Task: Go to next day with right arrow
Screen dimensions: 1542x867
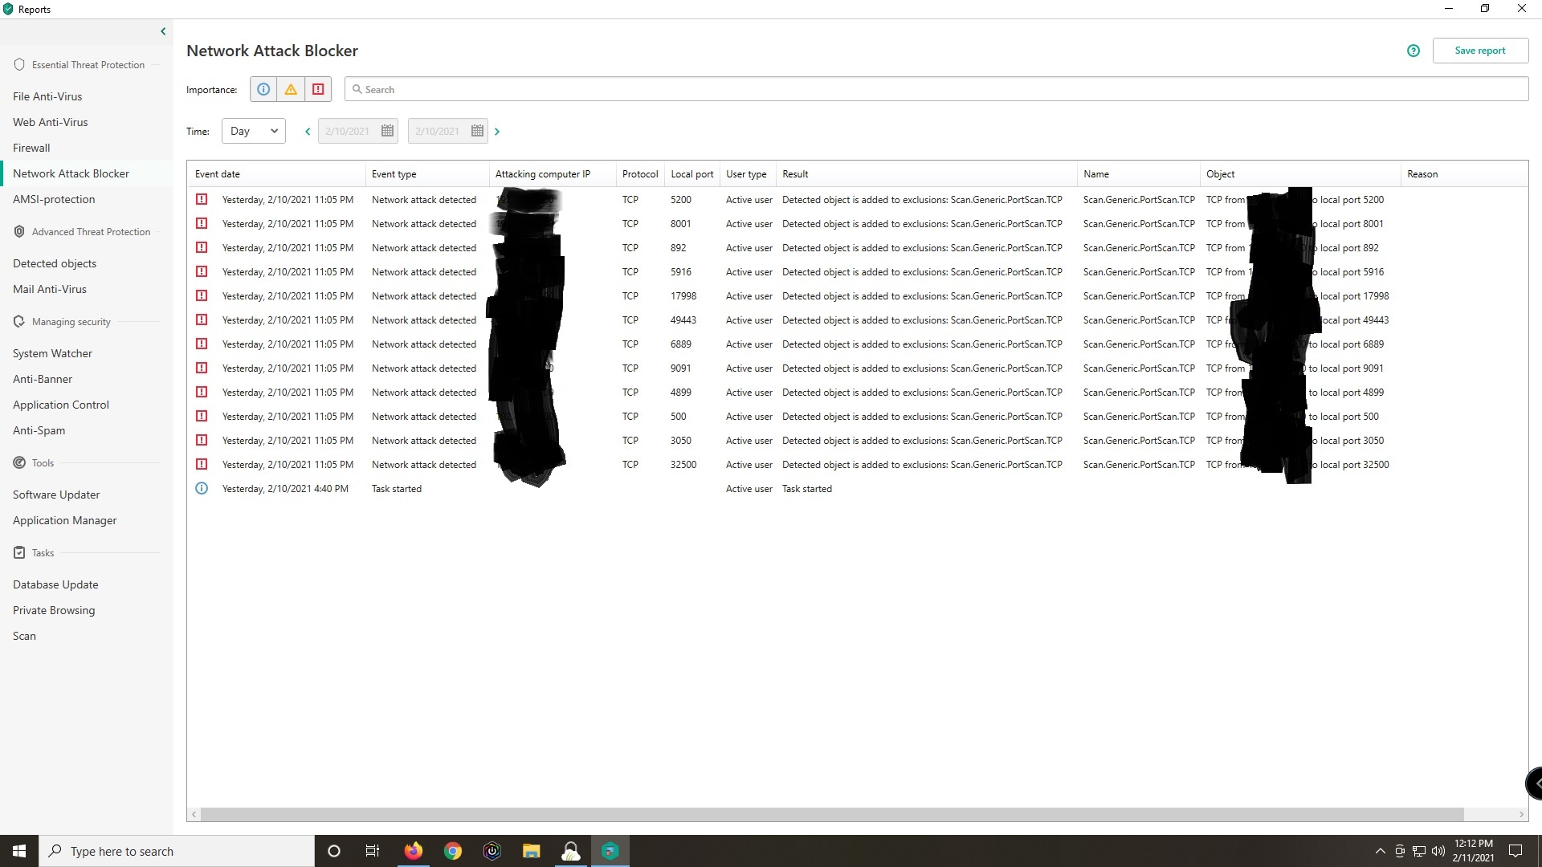Action: 497,132
